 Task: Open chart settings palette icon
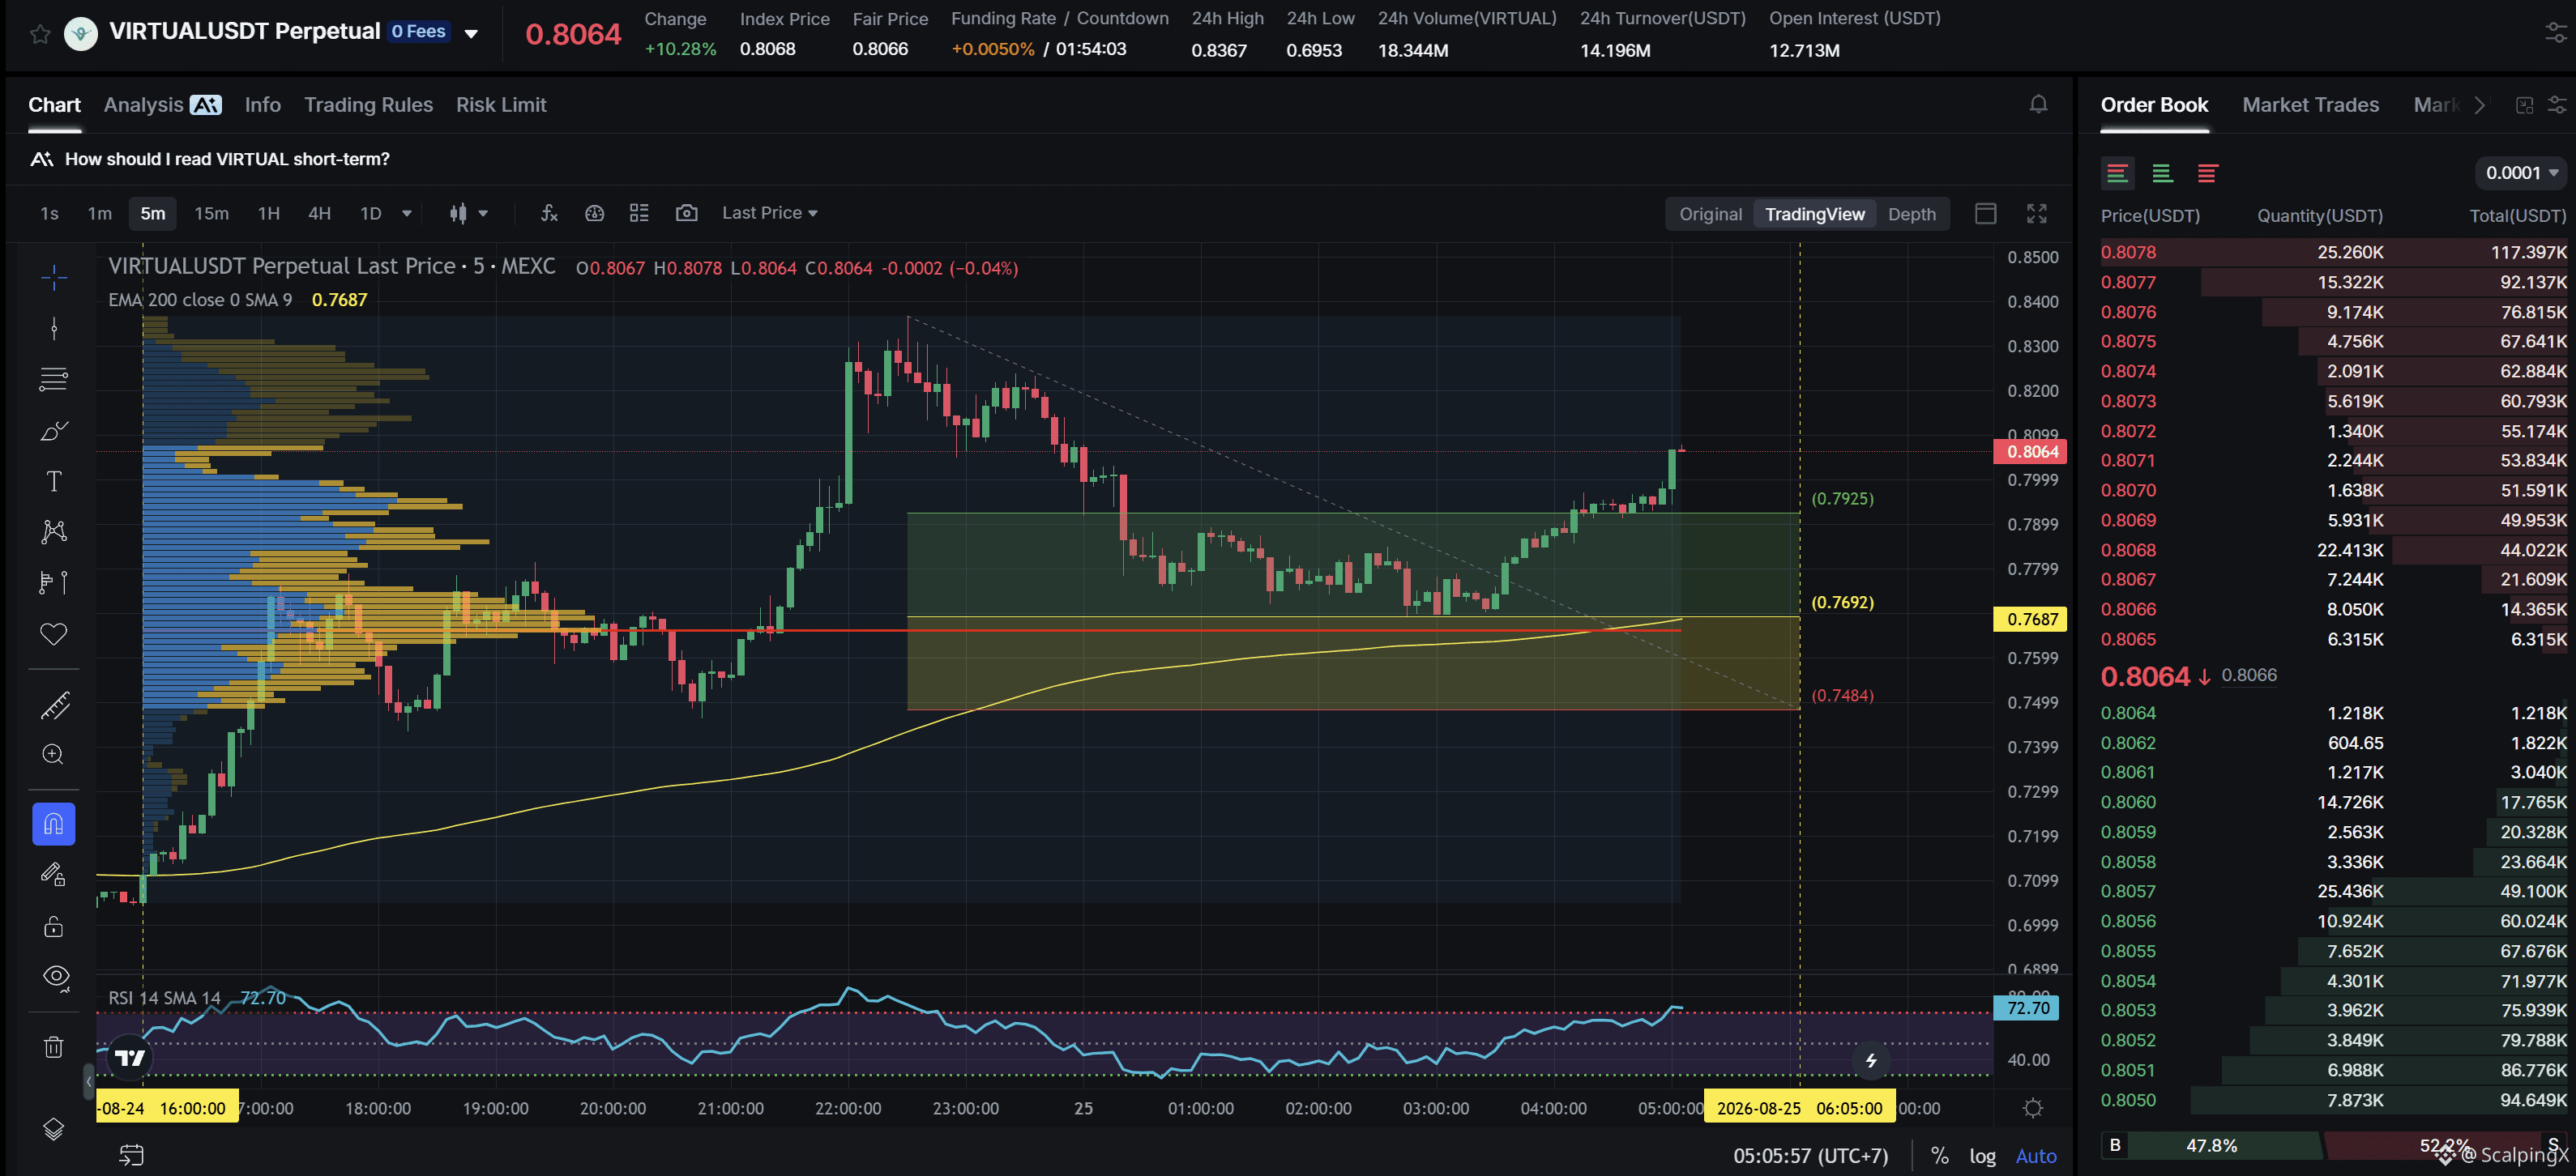595,213
